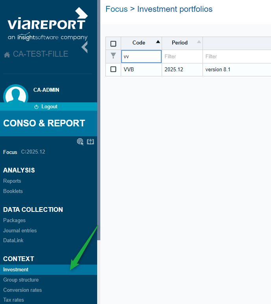Click the Period filter field
The height and width of the screenshot is (304, 271).
coord(182,56)
